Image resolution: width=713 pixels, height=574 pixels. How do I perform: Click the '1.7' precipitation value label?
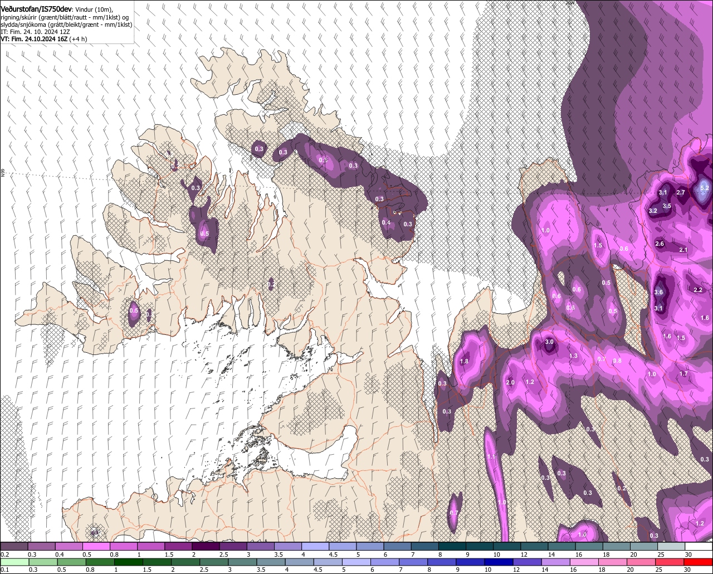point(683,374)
